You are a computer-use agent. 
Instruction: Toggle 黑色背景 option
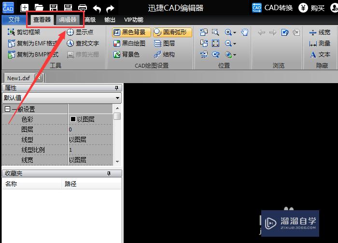tap(131, 32)
